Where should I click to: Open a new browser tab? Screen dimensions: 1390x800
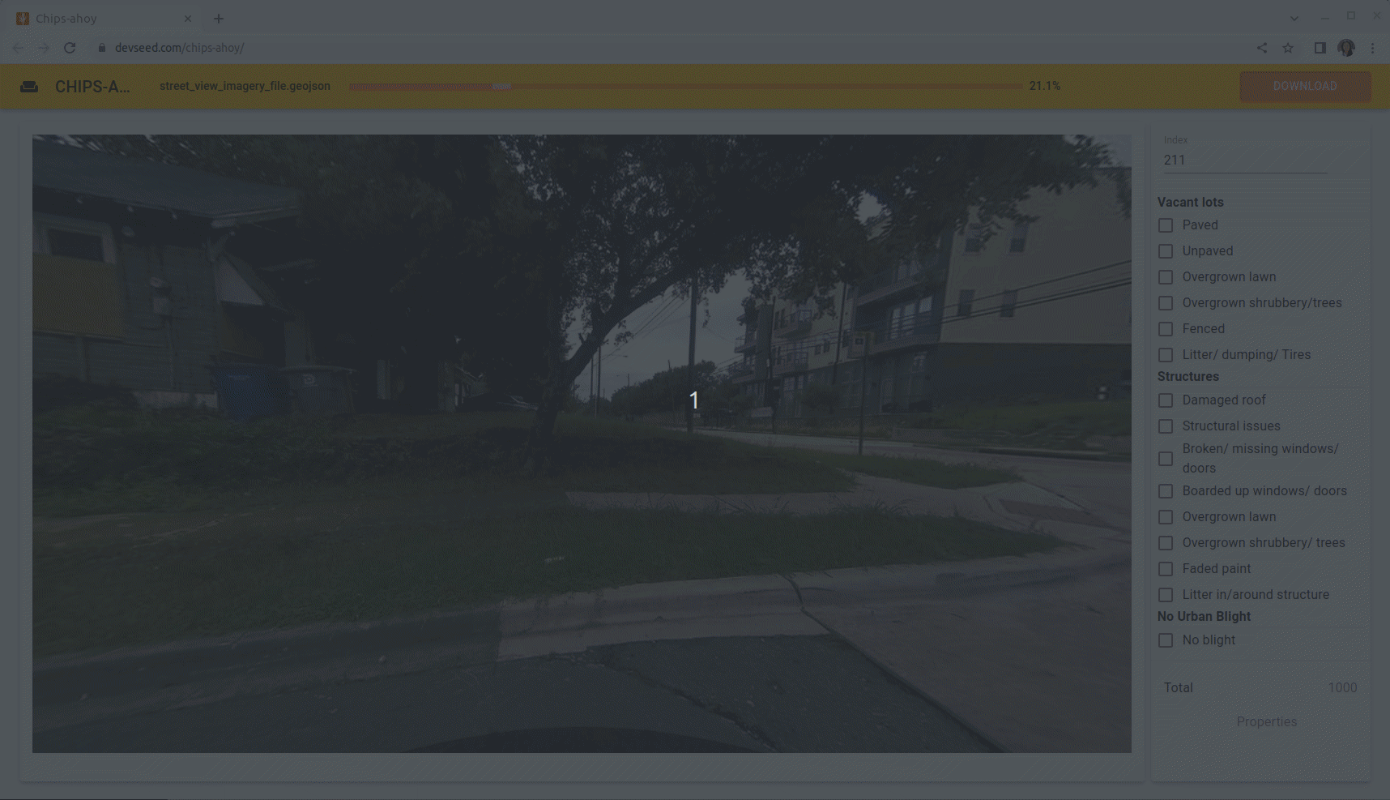pyautogui.click(x=219, y=19)
